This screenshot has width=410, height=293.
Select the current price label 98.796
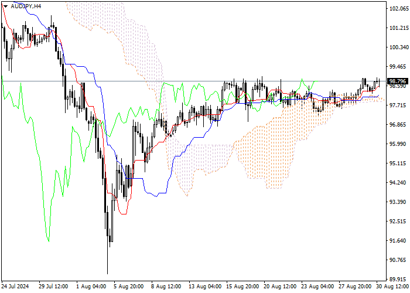(398, 81)
